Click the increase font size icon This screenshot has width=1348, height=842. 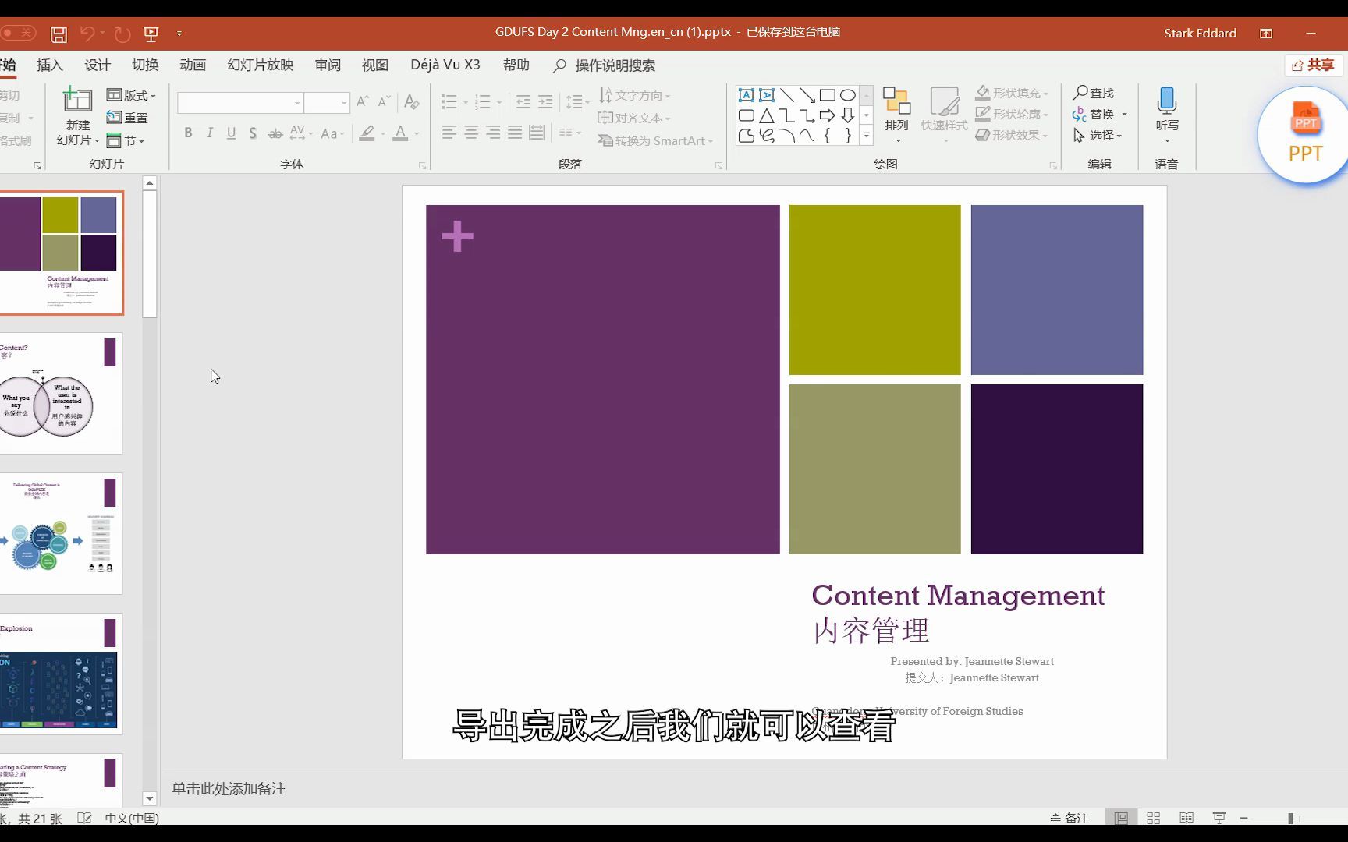(x=363, y=102)
